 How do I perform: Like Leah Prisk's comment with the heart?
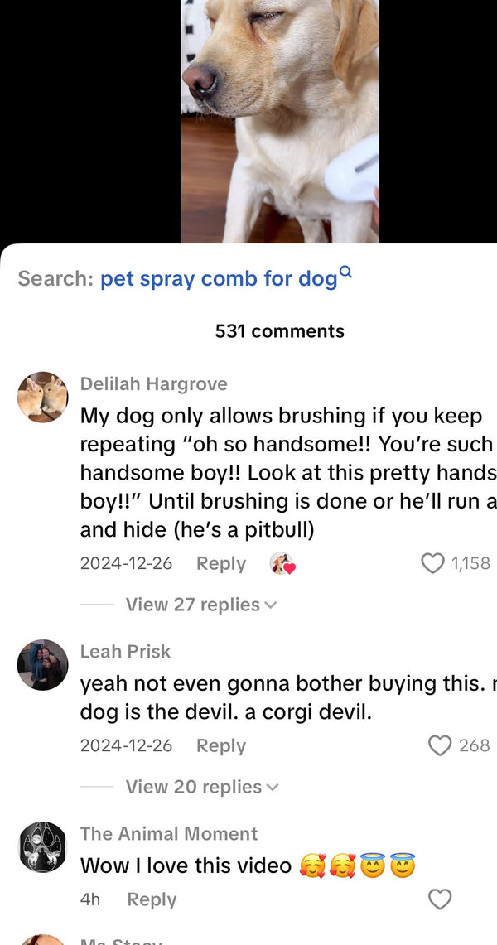pos(440,745)
